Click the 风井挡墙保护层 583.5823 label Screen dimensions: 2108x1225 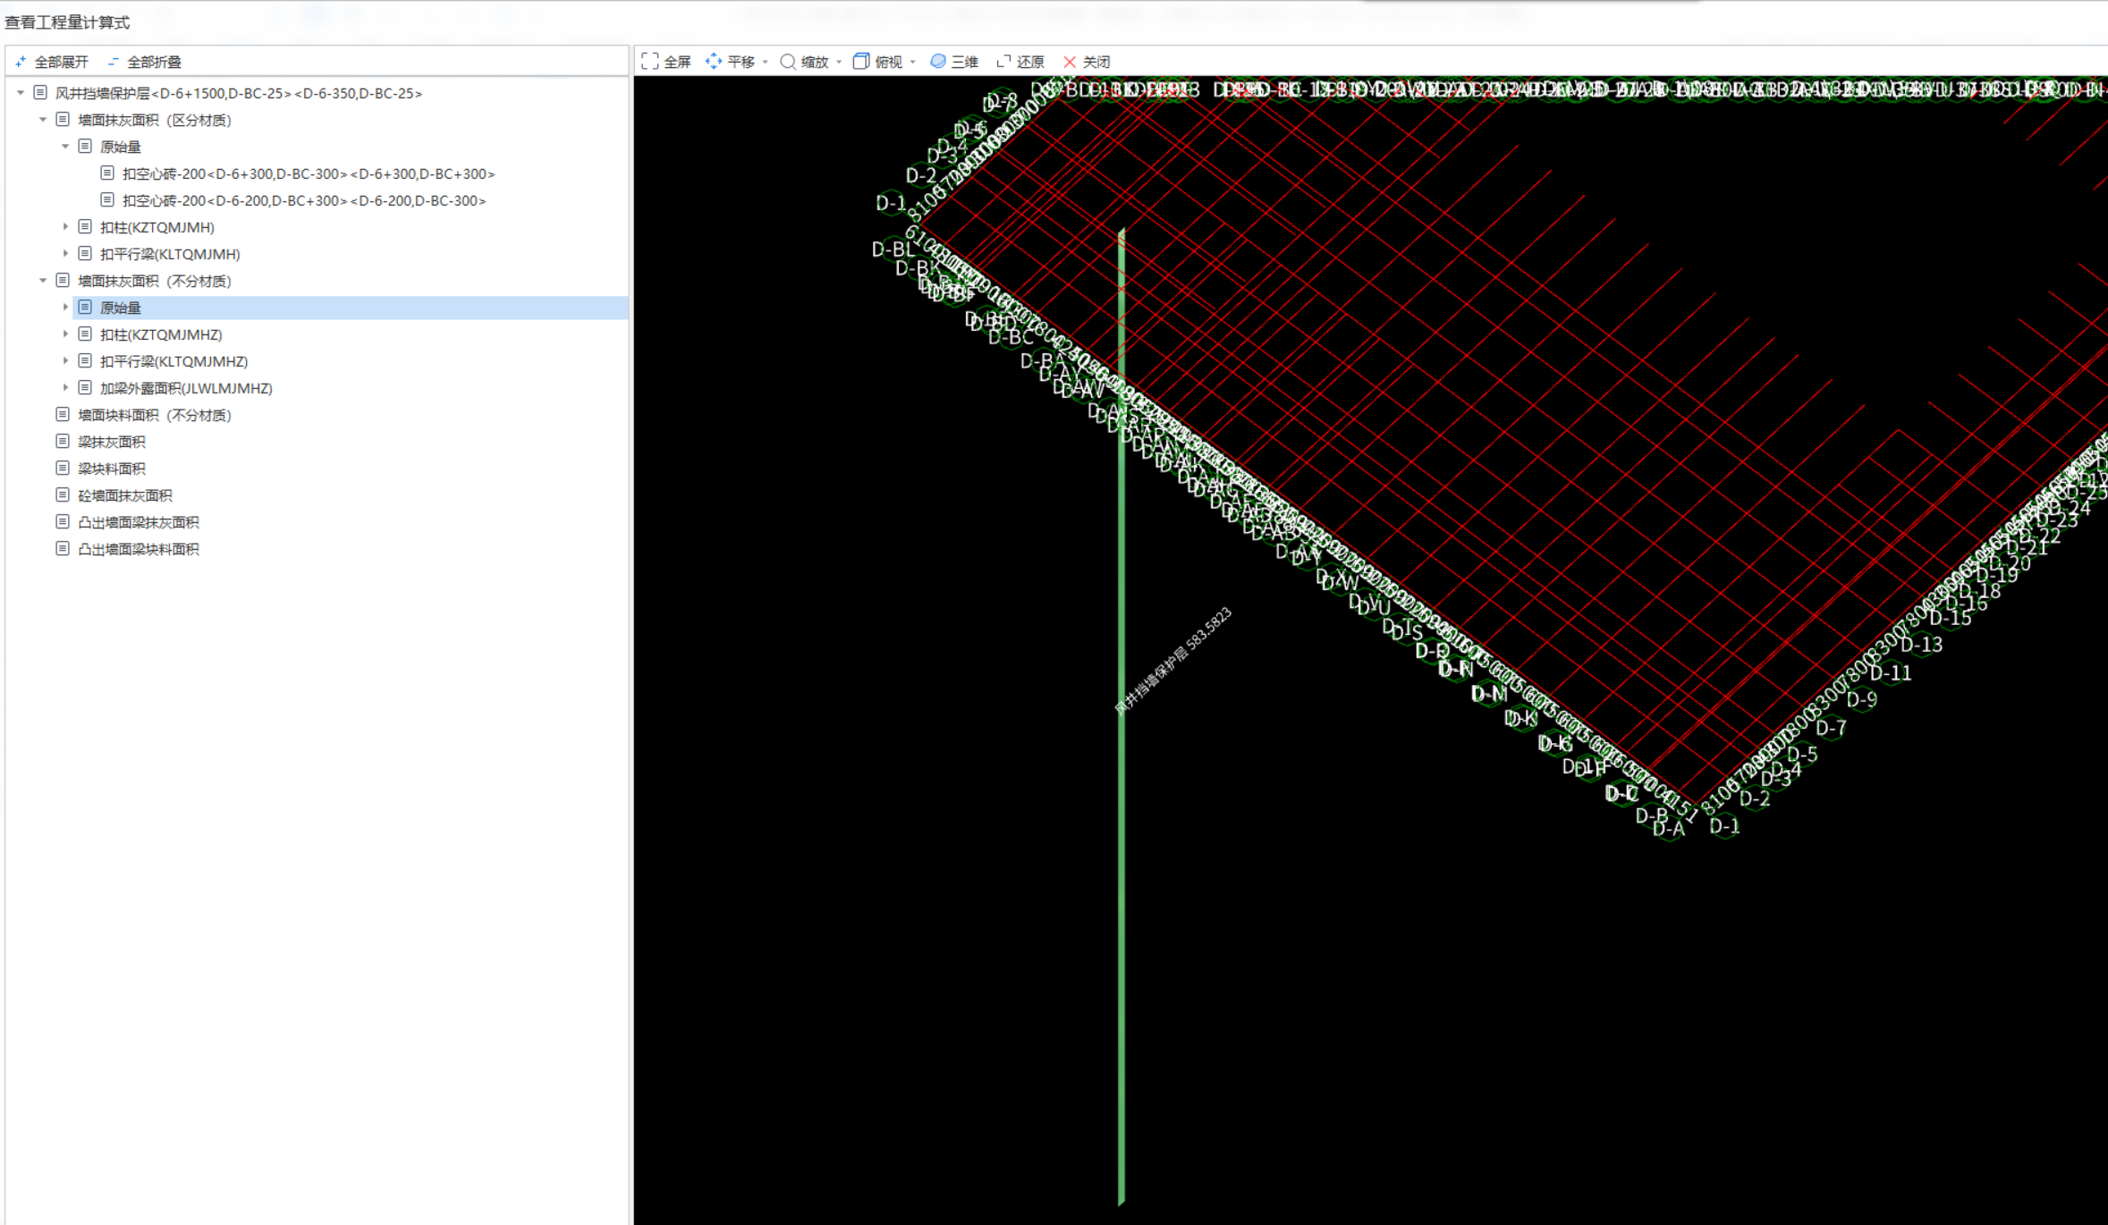tap(1173, 661)
